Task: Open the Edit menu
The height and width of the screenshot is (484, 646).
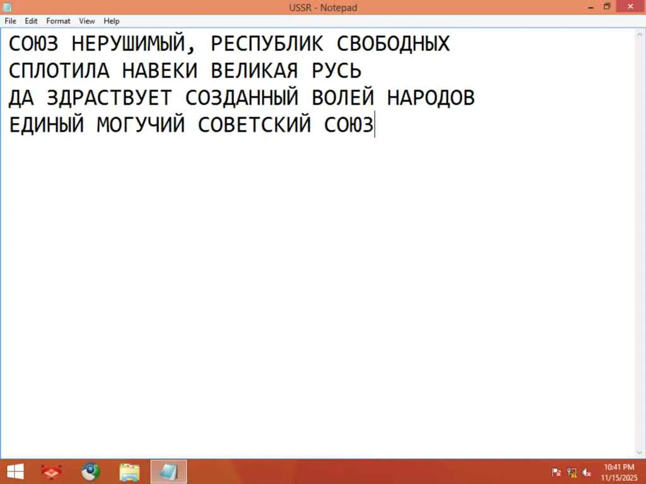Action: click(31, 21)
